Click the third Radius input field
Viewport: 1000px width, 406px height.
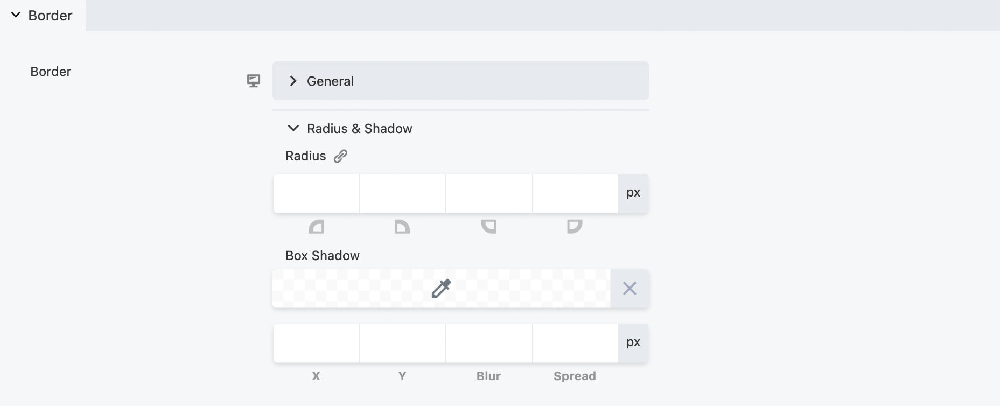(x=488, y=193)
